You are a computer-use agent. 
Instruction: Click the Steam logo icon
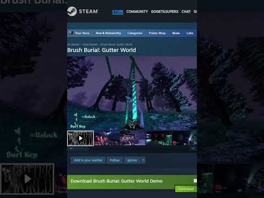click(x=72, y=12)
